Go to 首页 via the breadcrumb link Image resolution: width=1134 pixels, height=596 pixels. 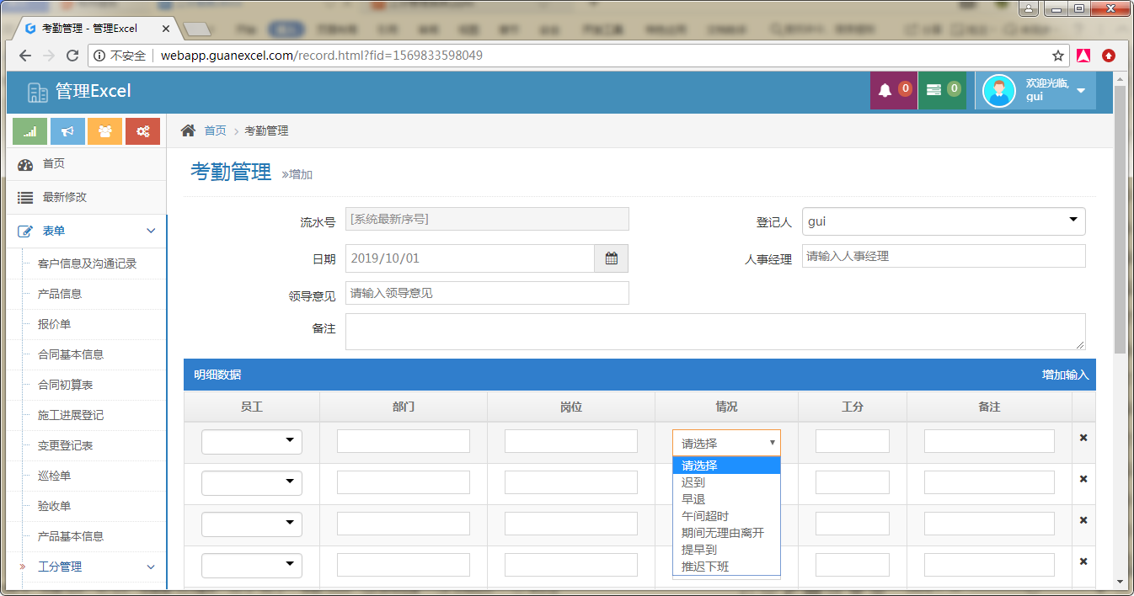coord(215,130)
